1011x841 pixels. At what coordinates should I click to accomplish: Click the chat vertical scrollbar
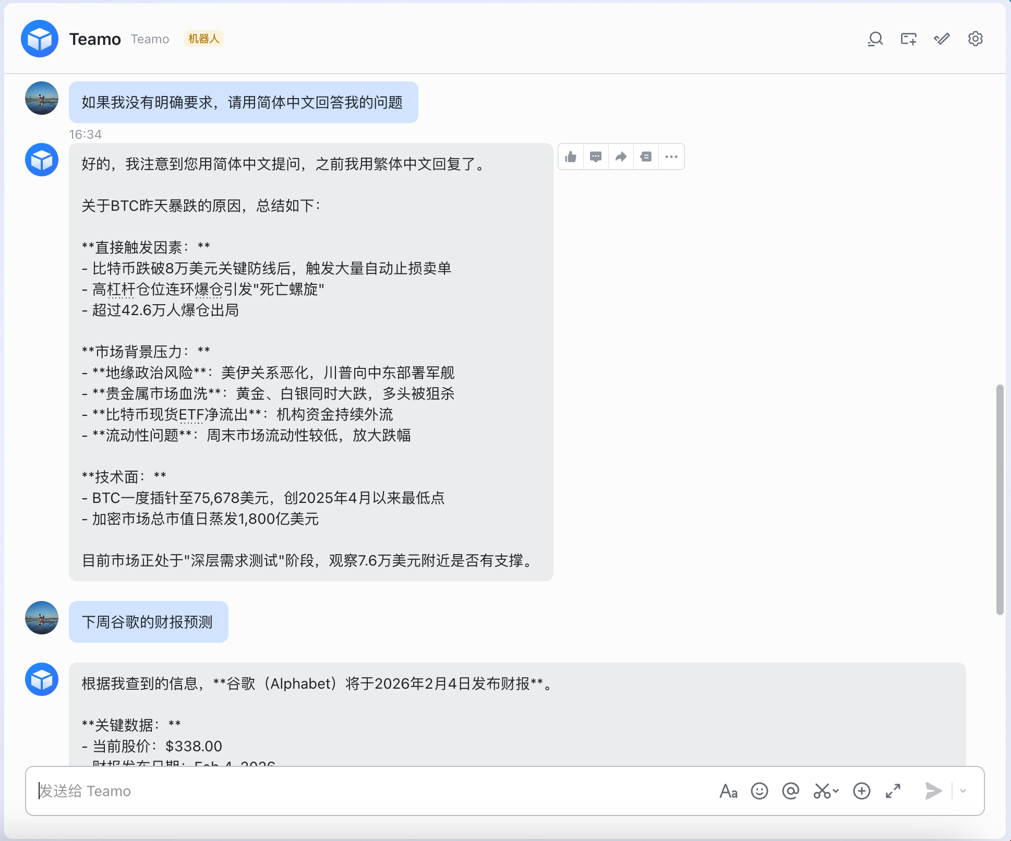pyautogui.click(x=1000, y=500)
